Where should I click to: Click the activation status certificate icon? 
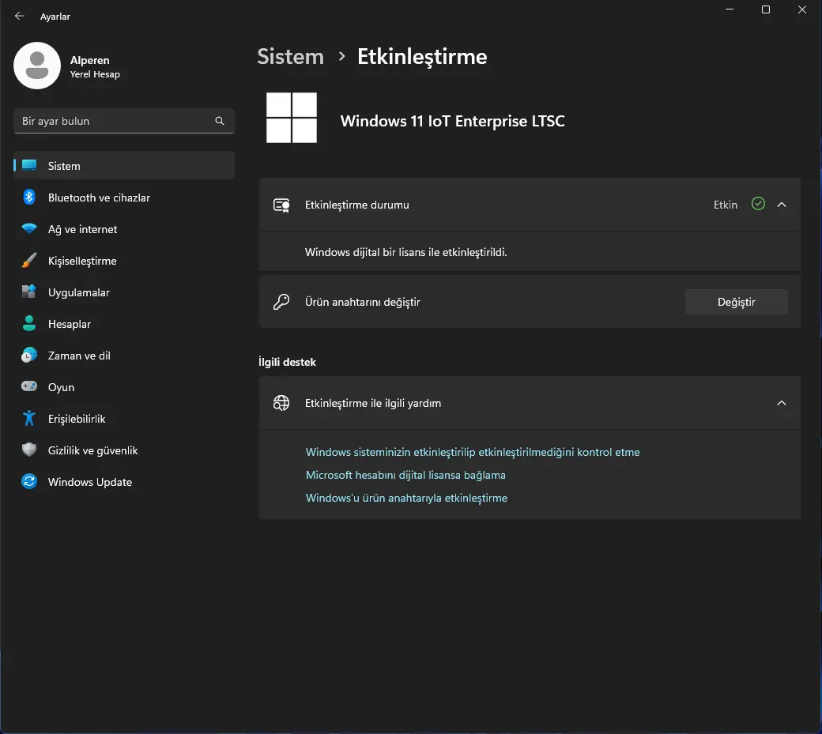(x=281, y=205)
